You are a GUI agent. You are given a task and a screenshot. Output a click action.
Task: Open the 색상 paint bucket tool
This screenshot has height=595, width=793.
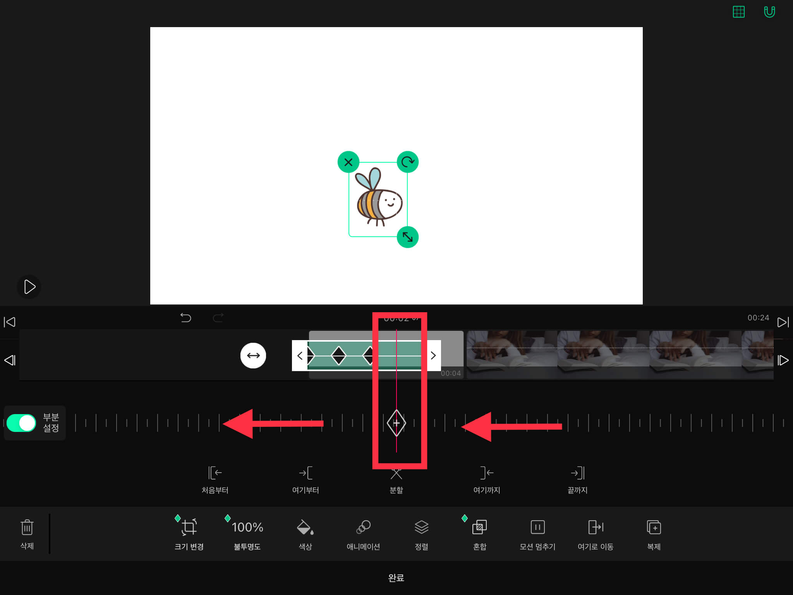(x=305, y=528)
